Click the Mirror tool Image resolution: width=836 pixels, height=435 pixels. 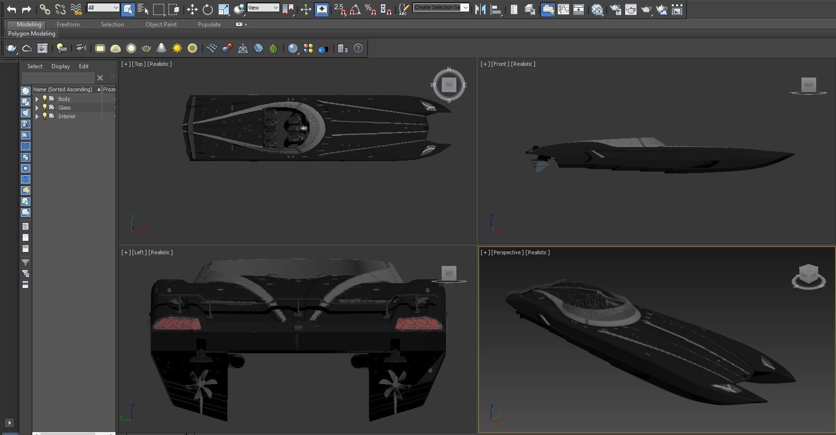(480, 9)
